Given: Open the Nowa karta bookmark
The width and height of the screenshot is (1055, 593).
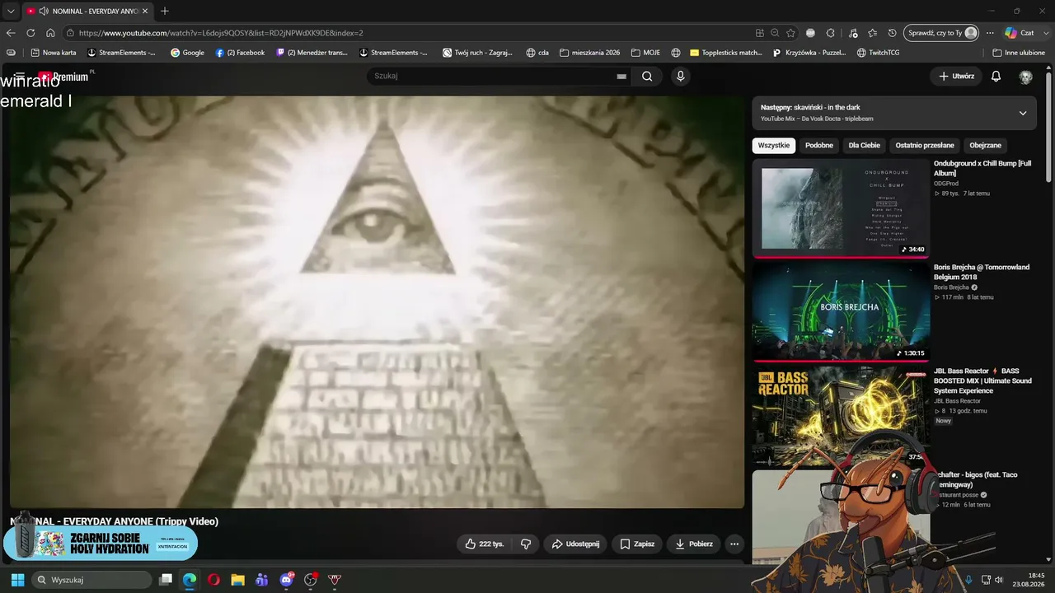Looking at the screenshot, I should (x=54, y=53).
